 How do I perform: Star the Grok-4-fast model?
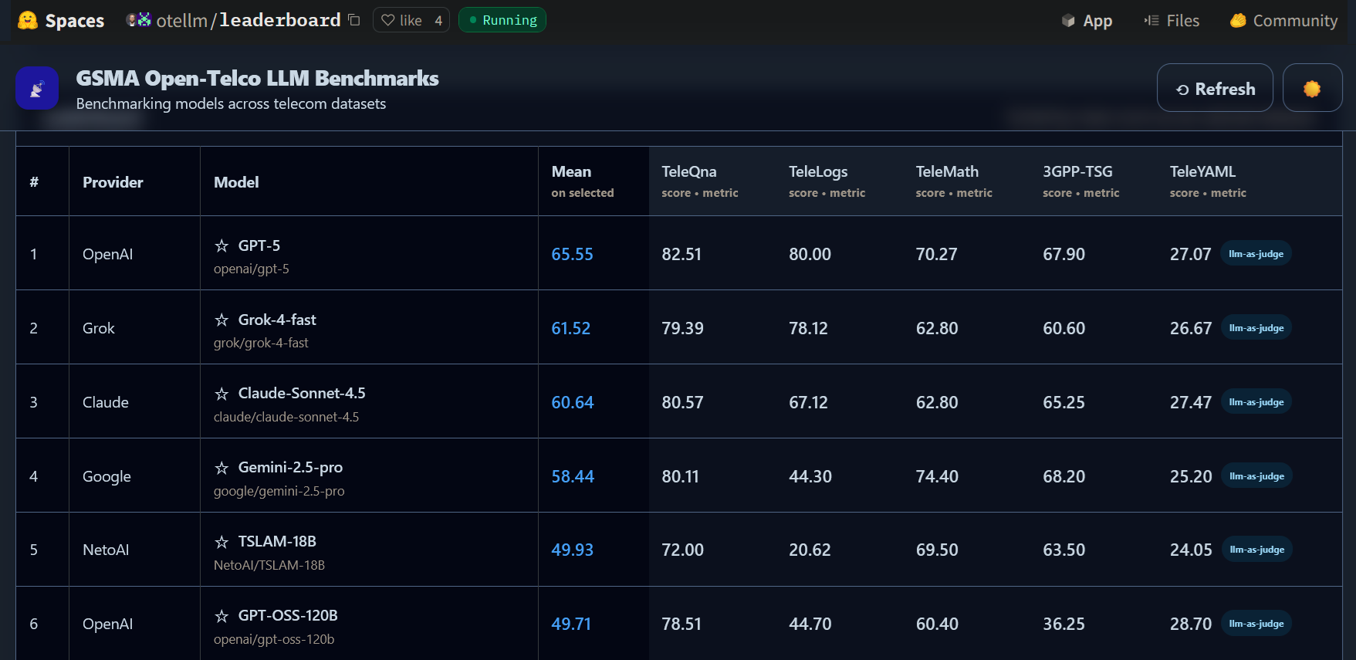(x=221, y=320)
